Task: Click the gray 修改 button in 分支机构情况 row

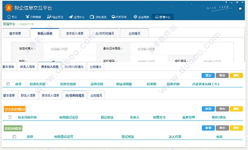Action: pyautogui.click(x=222, y=109)
